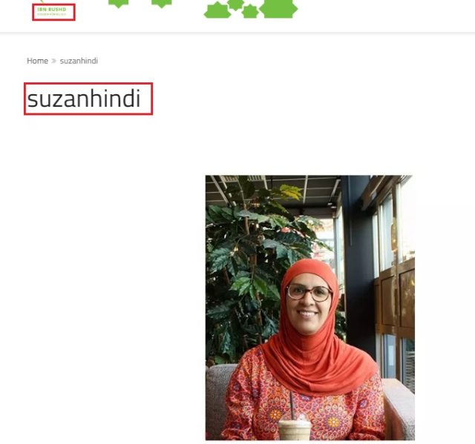Viewport: 475px width, 444px height.
Task: Open the suzanhindi breadcrumb item
Action: 79,61
